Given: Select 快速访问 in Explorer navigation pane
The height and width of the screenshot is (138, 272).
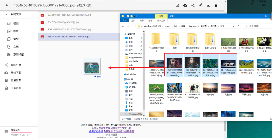Looking at the screenshot, I should point(131,34).
